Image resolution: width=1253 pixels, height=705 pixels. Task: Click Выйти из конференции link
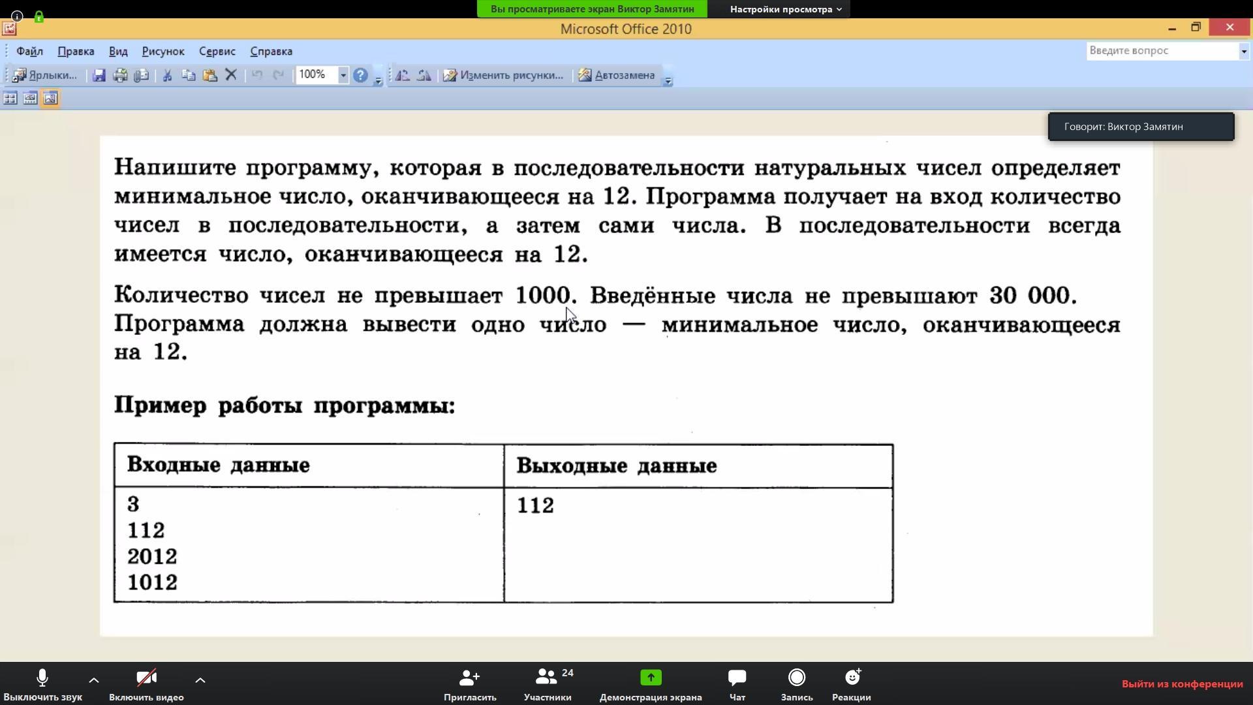[1182, 684]
